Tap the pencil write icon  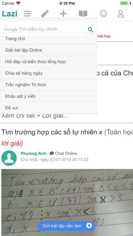(45, 14)
